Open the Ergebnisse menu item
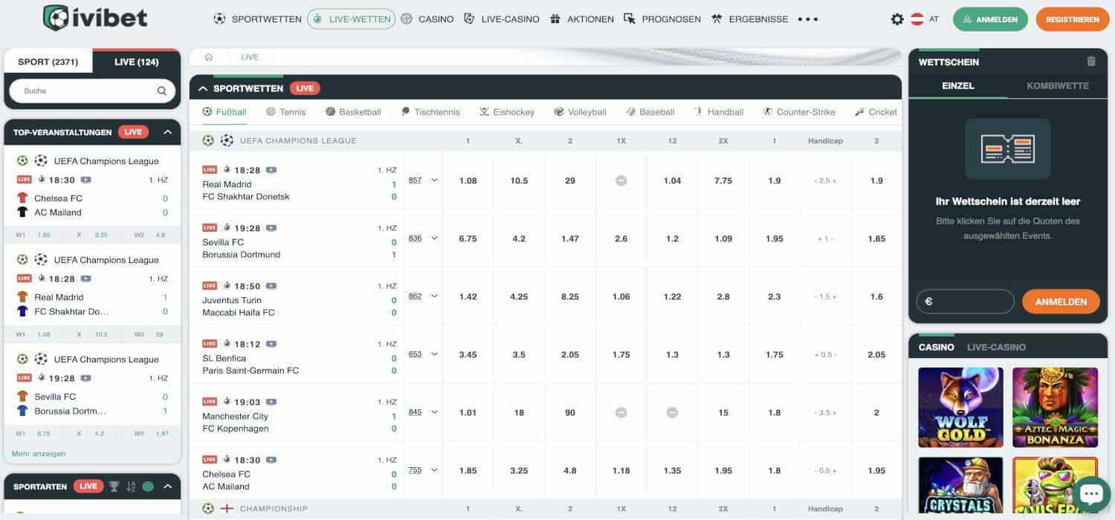Viewport: 1115px width, 520px height. coord(750,19)
